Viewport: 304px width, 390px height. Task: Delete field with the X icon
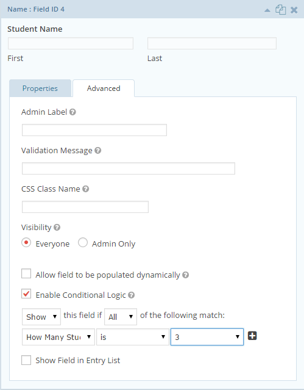coord(294,10)
